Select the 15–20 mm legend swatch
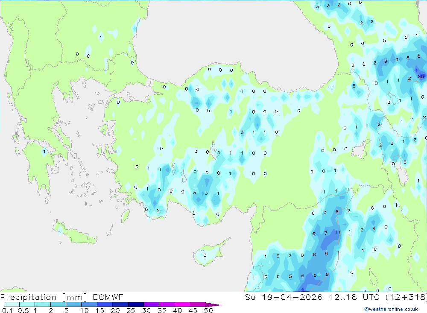 pyautogui.click(x=105, y=304)
